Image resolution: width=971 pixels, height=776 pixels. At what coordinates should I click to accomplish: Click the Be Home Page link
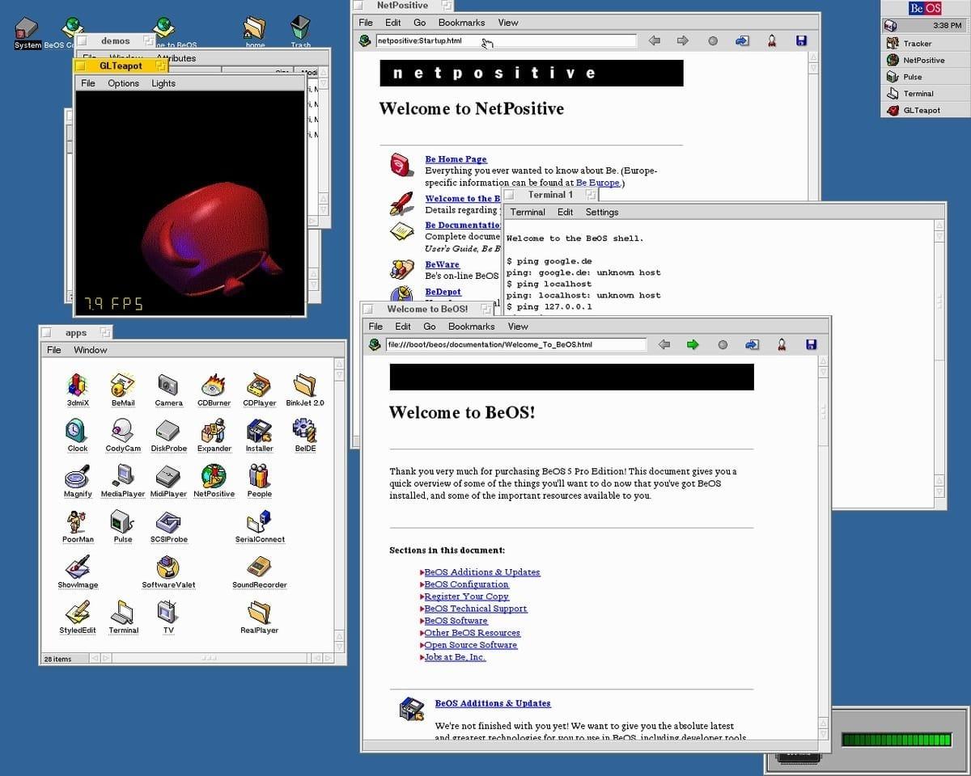(x=456, y=159)
